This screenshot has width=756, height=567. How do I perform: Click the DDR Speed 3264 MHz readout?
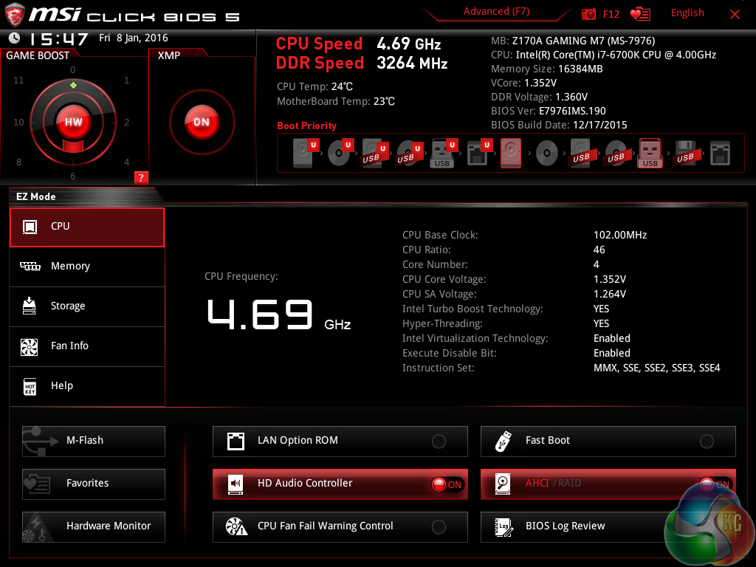pyautogui.click(x=362, y=63)
